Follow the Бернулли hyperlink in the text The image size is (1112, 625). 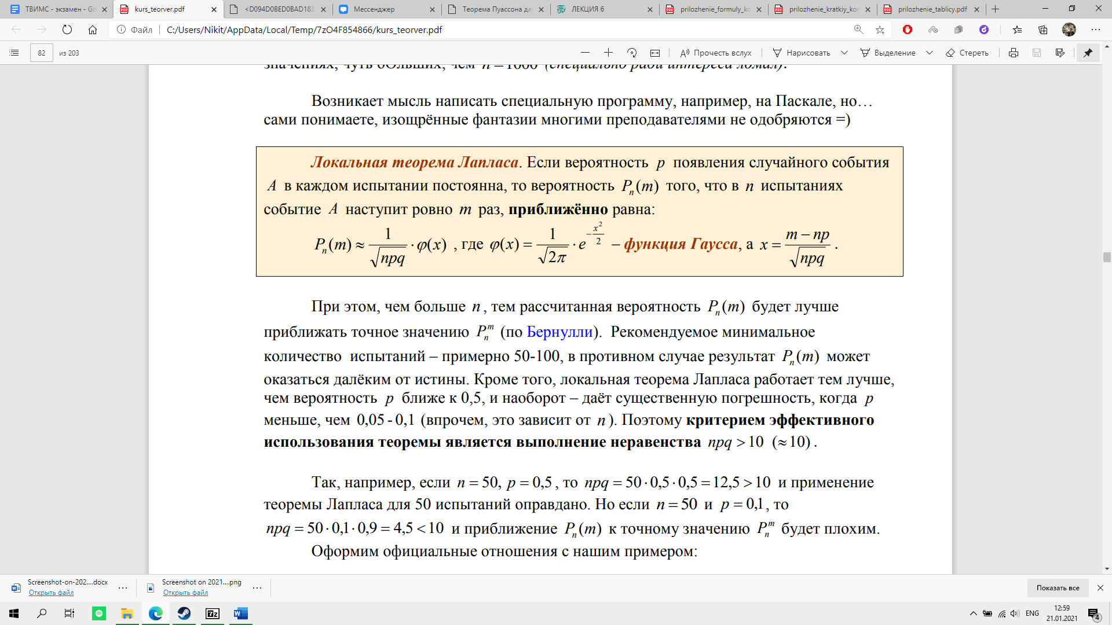(x=559, y=332)
